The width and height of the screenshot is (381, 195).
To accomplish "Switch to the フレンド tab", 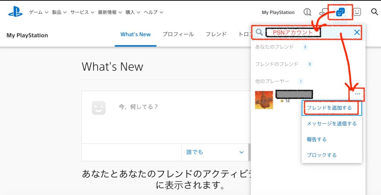I will click(216, 35).
